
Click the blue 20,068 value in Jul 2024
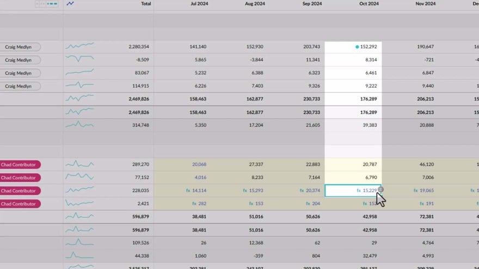click(199, 164)
